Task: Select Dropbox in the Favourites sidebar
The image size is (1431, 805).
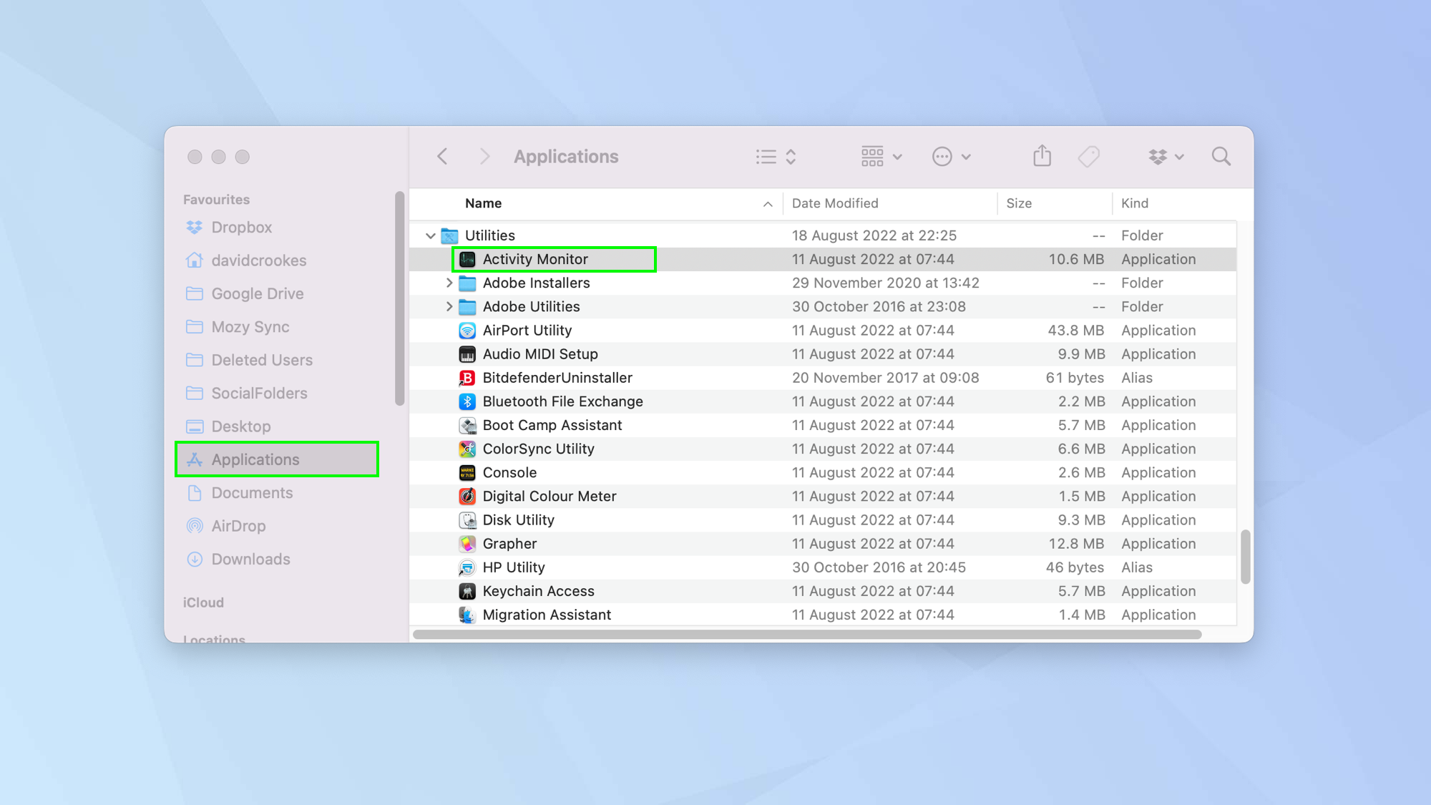Action: click(x=243, y=227)
